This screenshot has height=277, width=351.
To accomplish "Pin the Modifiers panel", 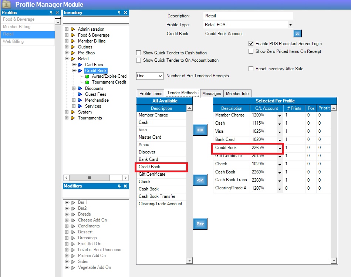I will click(119, 186).
